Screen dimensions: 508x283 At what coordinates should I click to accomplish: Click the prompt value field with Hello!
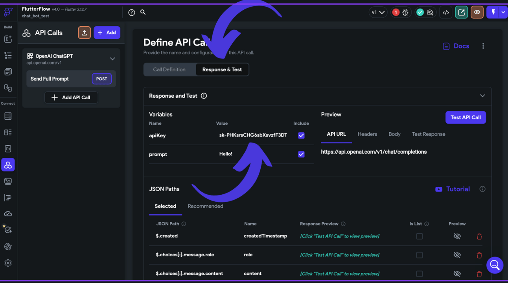click(253, 154)
